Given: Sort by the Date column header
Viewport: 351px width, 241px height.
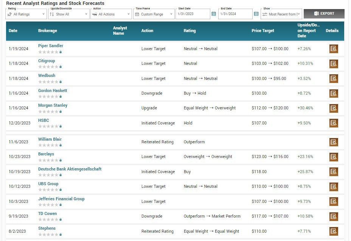Looking at the screenshot, I should click(13, 31).
